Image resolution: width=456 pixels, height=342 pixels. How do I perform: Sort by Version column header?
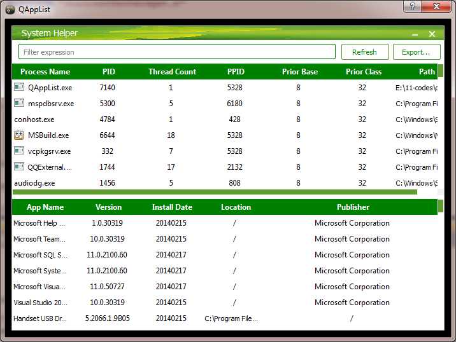pyautogui.click(x=108, y=207)
